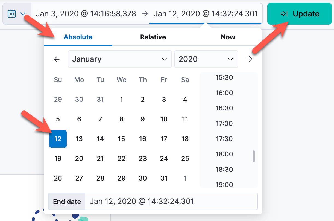Switch to the Absolute tab
The width and height of the screenshot is (334, 221).
[x=78, y=37]
